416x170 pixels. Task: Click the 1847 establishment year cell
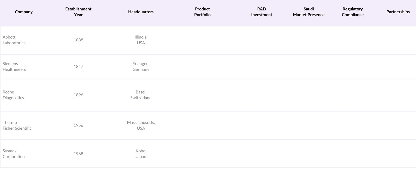(x=78, y=67)
